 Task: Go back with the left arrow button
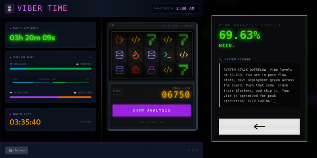[259, 126]
